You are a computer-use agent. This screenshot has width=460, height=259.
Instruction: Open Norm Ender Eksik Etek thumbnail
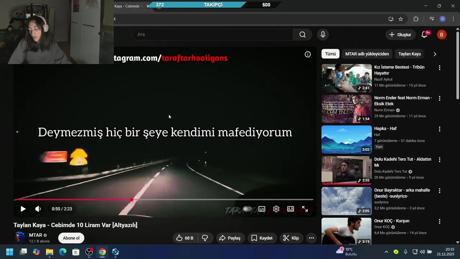pyautogui.click(x=346, y=109)
